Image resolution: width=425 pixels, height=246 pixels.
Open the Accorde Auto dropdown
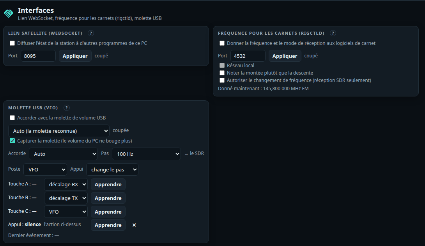click(63, 154)
